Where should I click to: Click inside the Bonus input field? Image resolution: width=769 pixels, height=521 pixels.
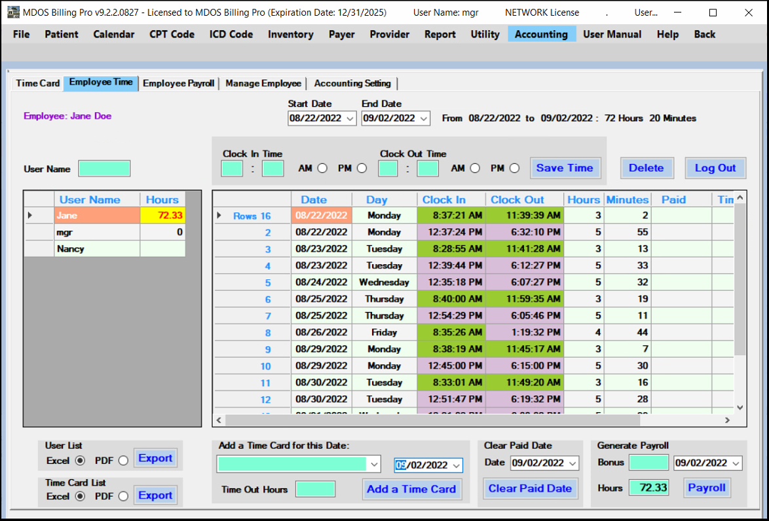648,463
